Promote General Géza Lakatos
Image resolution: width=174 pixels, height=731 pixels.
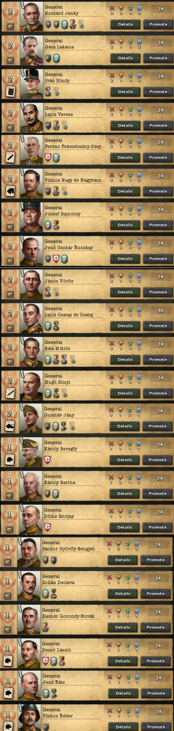(x=158, y=58)
